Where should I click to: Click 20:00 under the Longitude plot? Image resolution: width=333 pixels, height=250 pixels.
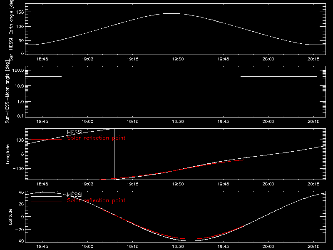268,184
